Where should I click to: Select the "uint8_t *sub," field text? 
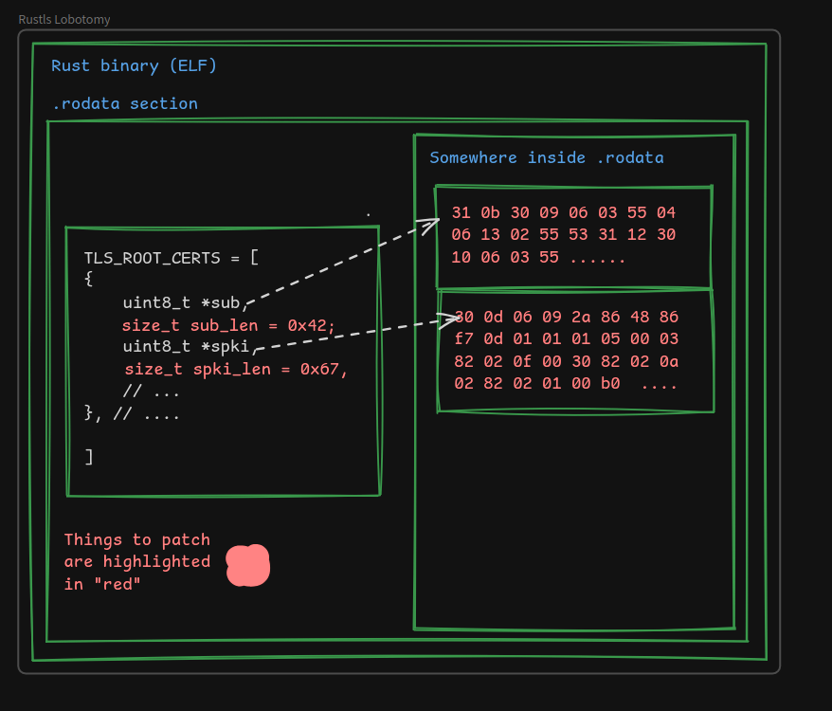[x=185, y=303]
